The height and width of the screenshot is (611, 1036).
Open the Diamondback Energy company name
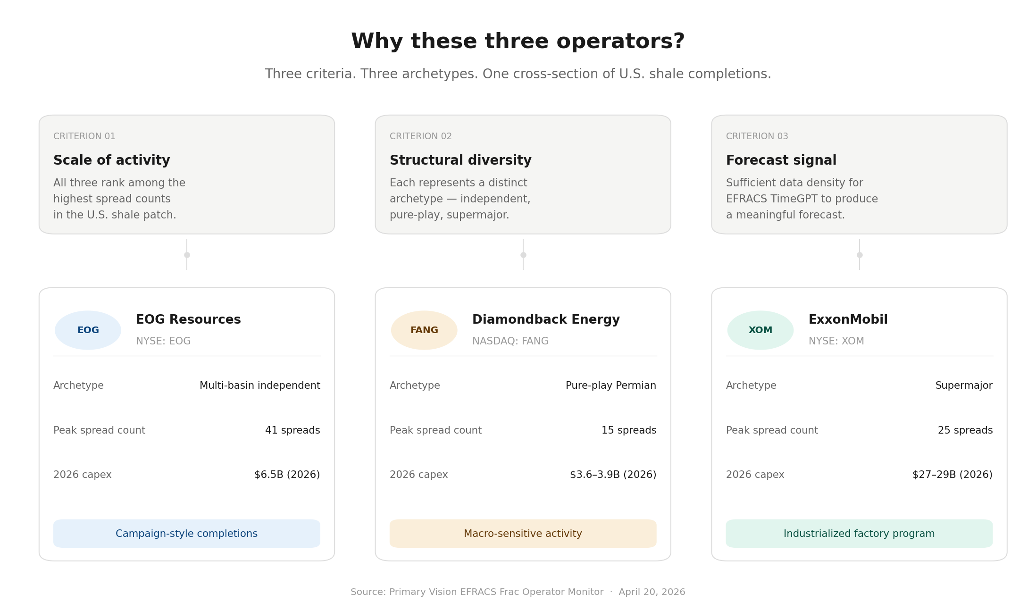tap(546, 320)
